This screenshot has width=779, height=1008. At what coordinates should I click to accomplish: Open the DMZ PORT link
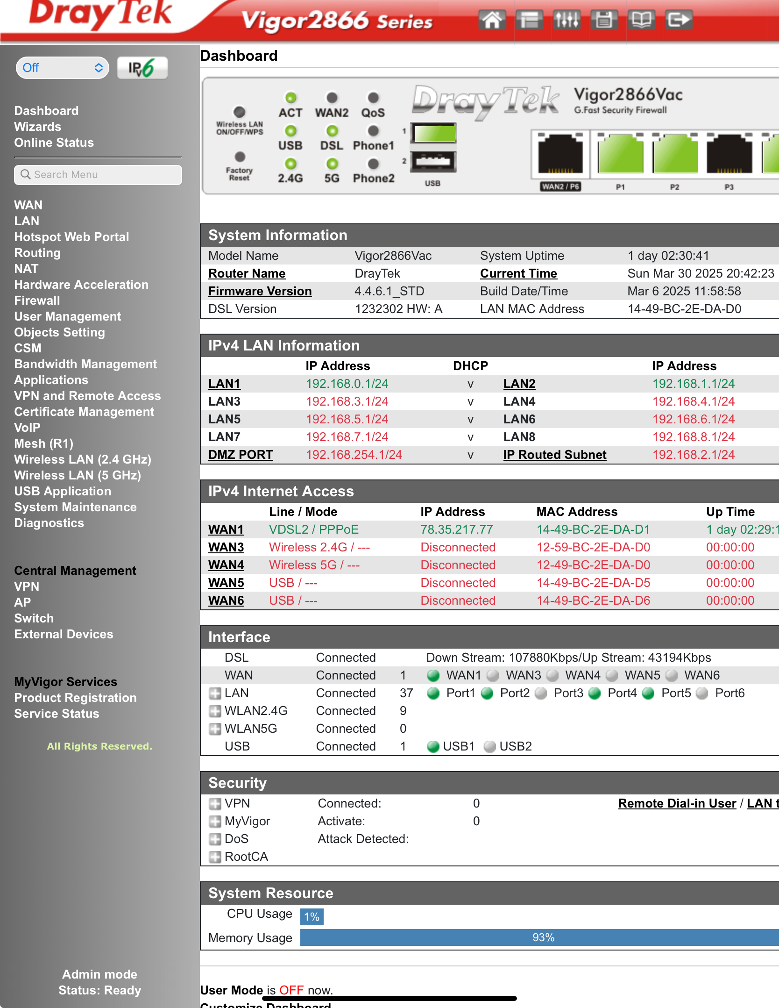(x=241, y=455)
